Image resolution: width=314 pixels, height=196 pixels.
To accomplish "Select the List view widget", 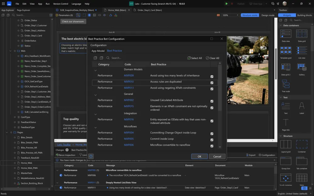I will click(301, 53).
